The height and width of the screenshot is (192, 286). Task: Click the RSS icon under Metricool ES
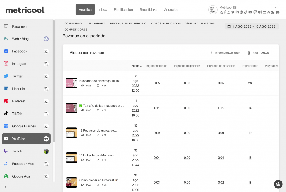coord(221,12)
